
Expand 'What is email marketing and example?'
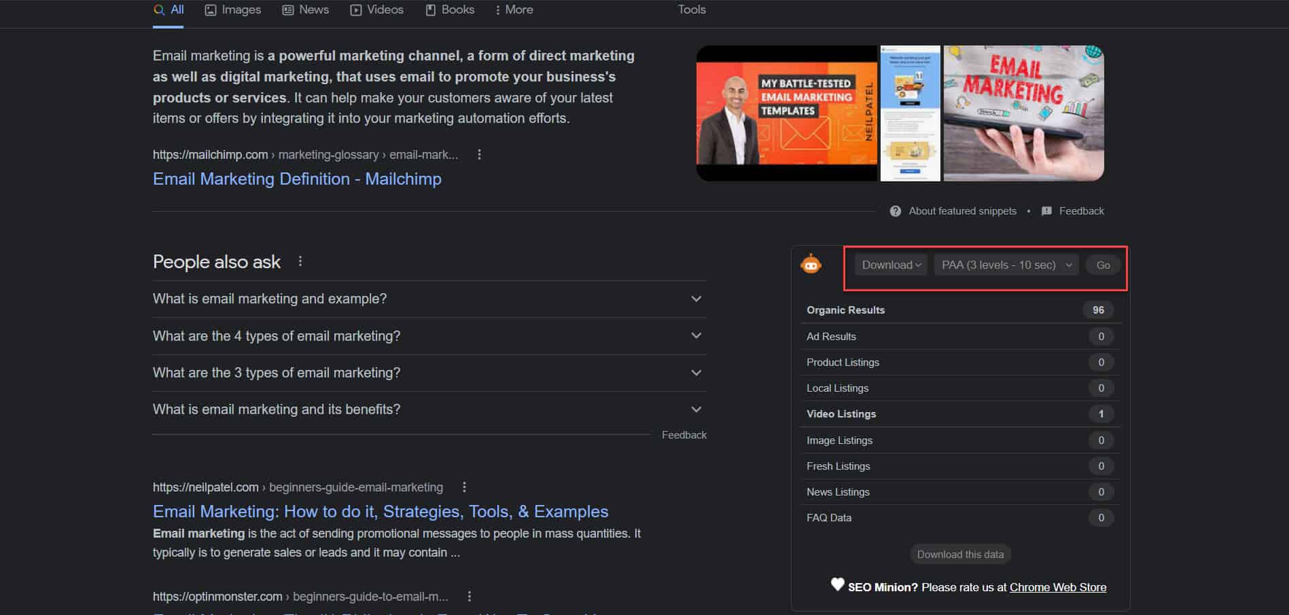click(x=695, y=299)
